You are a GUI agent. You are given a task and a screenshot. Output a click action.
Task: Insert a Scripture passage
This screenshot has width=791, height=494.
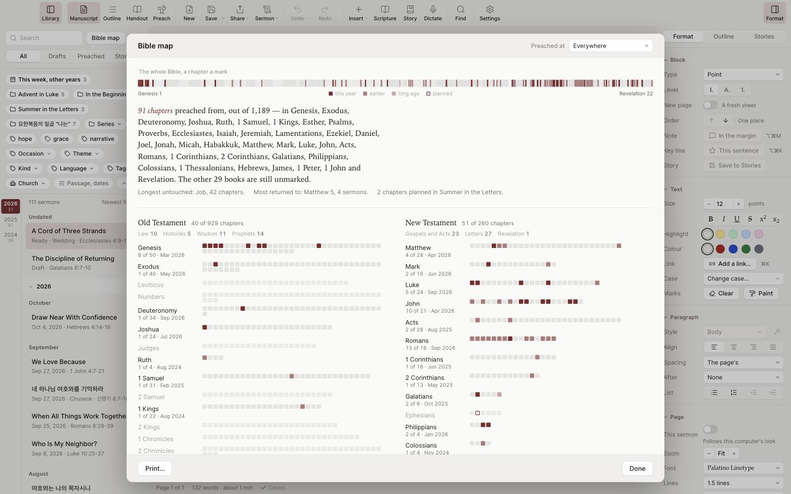[x=385, y=13]
